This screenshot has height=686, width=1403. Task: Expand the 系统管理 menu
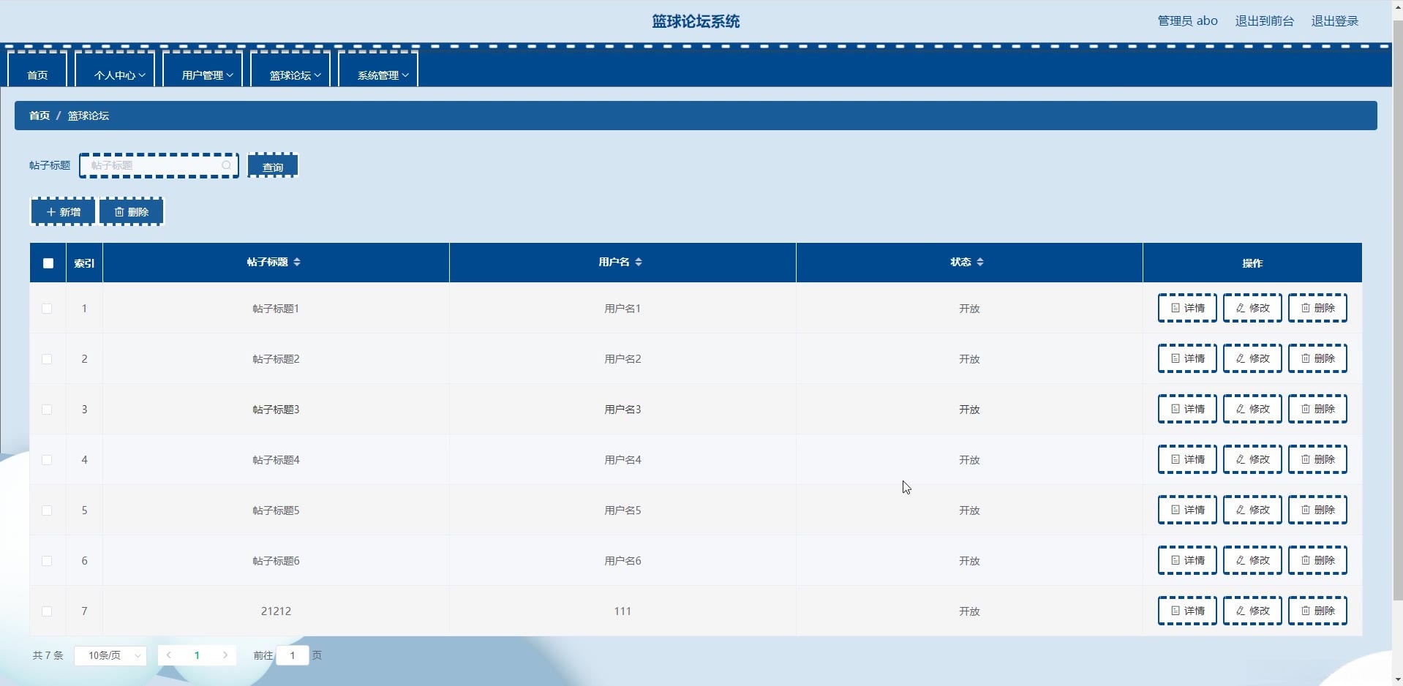point(378,69)
